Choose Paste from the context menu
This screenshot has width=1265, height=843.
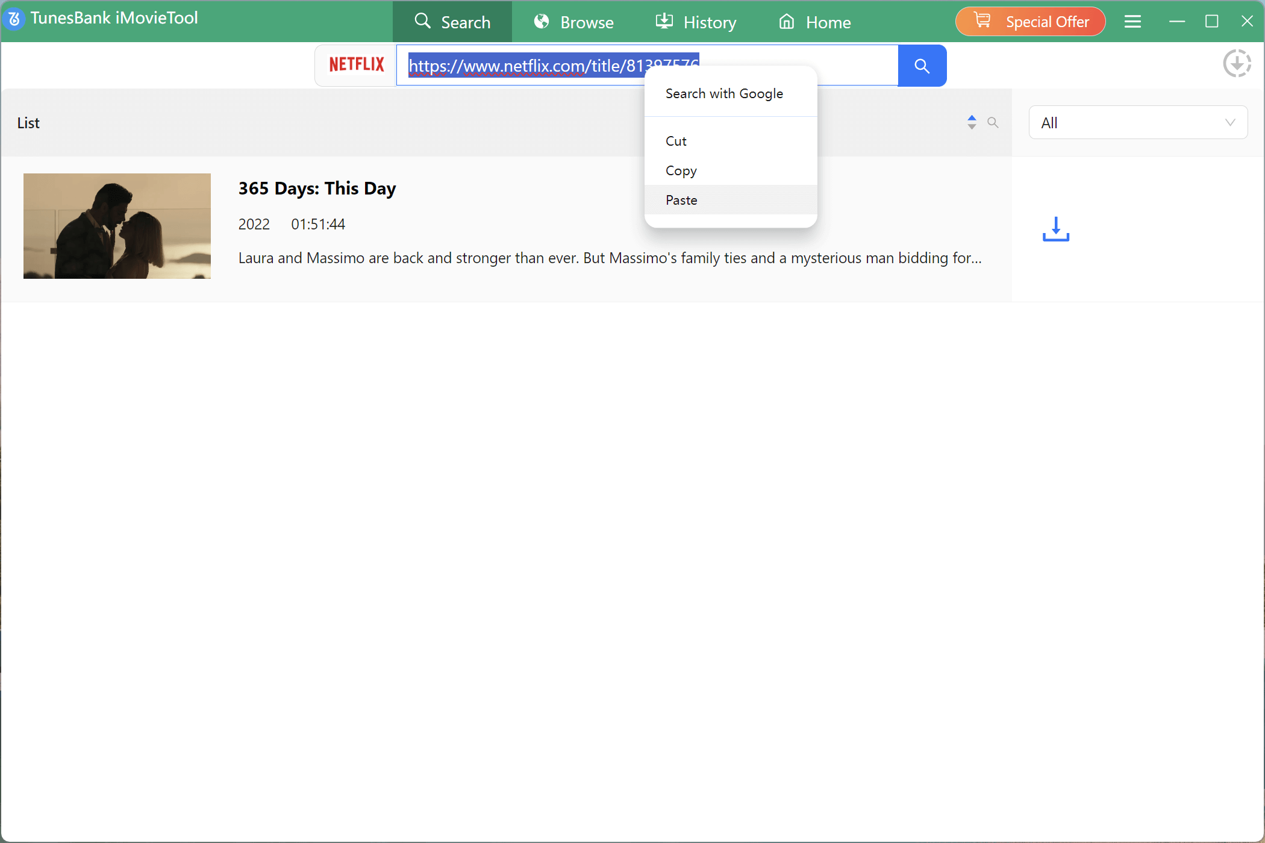click(x=681, y=200)
